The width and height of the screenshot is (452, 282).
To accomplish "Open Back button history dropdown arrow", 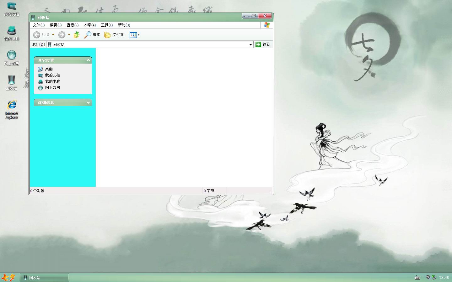I will (53, 35).
